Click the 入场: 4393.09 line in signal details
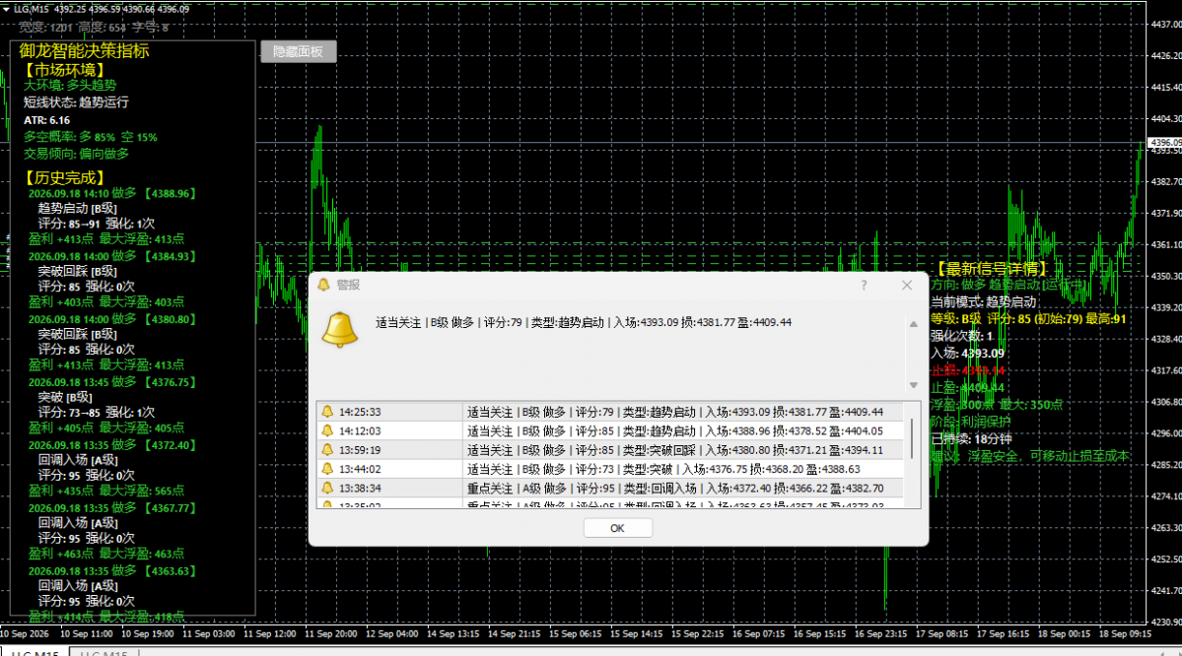The width and height of the screenshot is (1182, 656). [x=967, y=353]
